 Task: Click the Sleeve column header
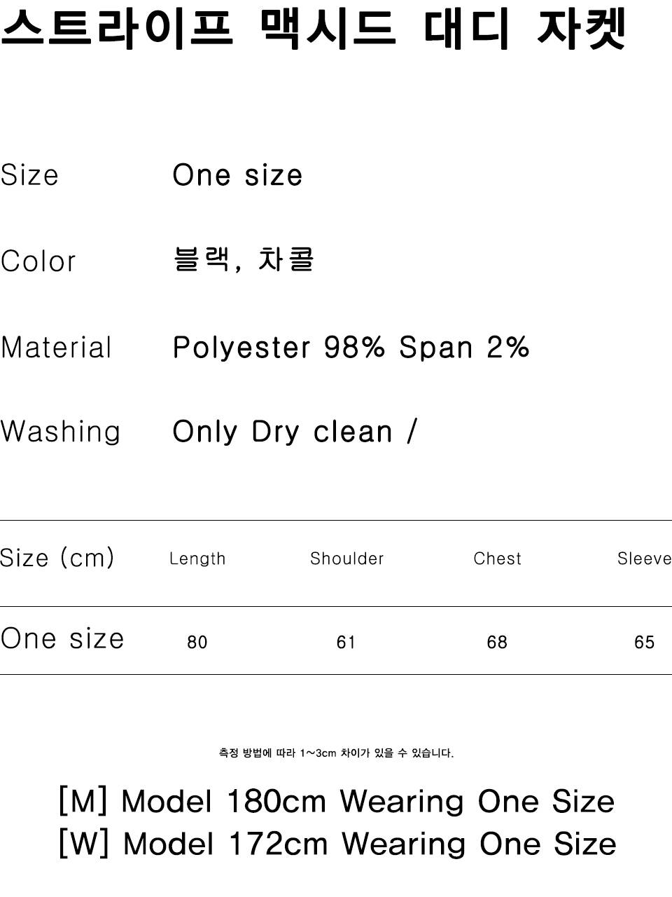pyautogui.click(x=644, y=559)
